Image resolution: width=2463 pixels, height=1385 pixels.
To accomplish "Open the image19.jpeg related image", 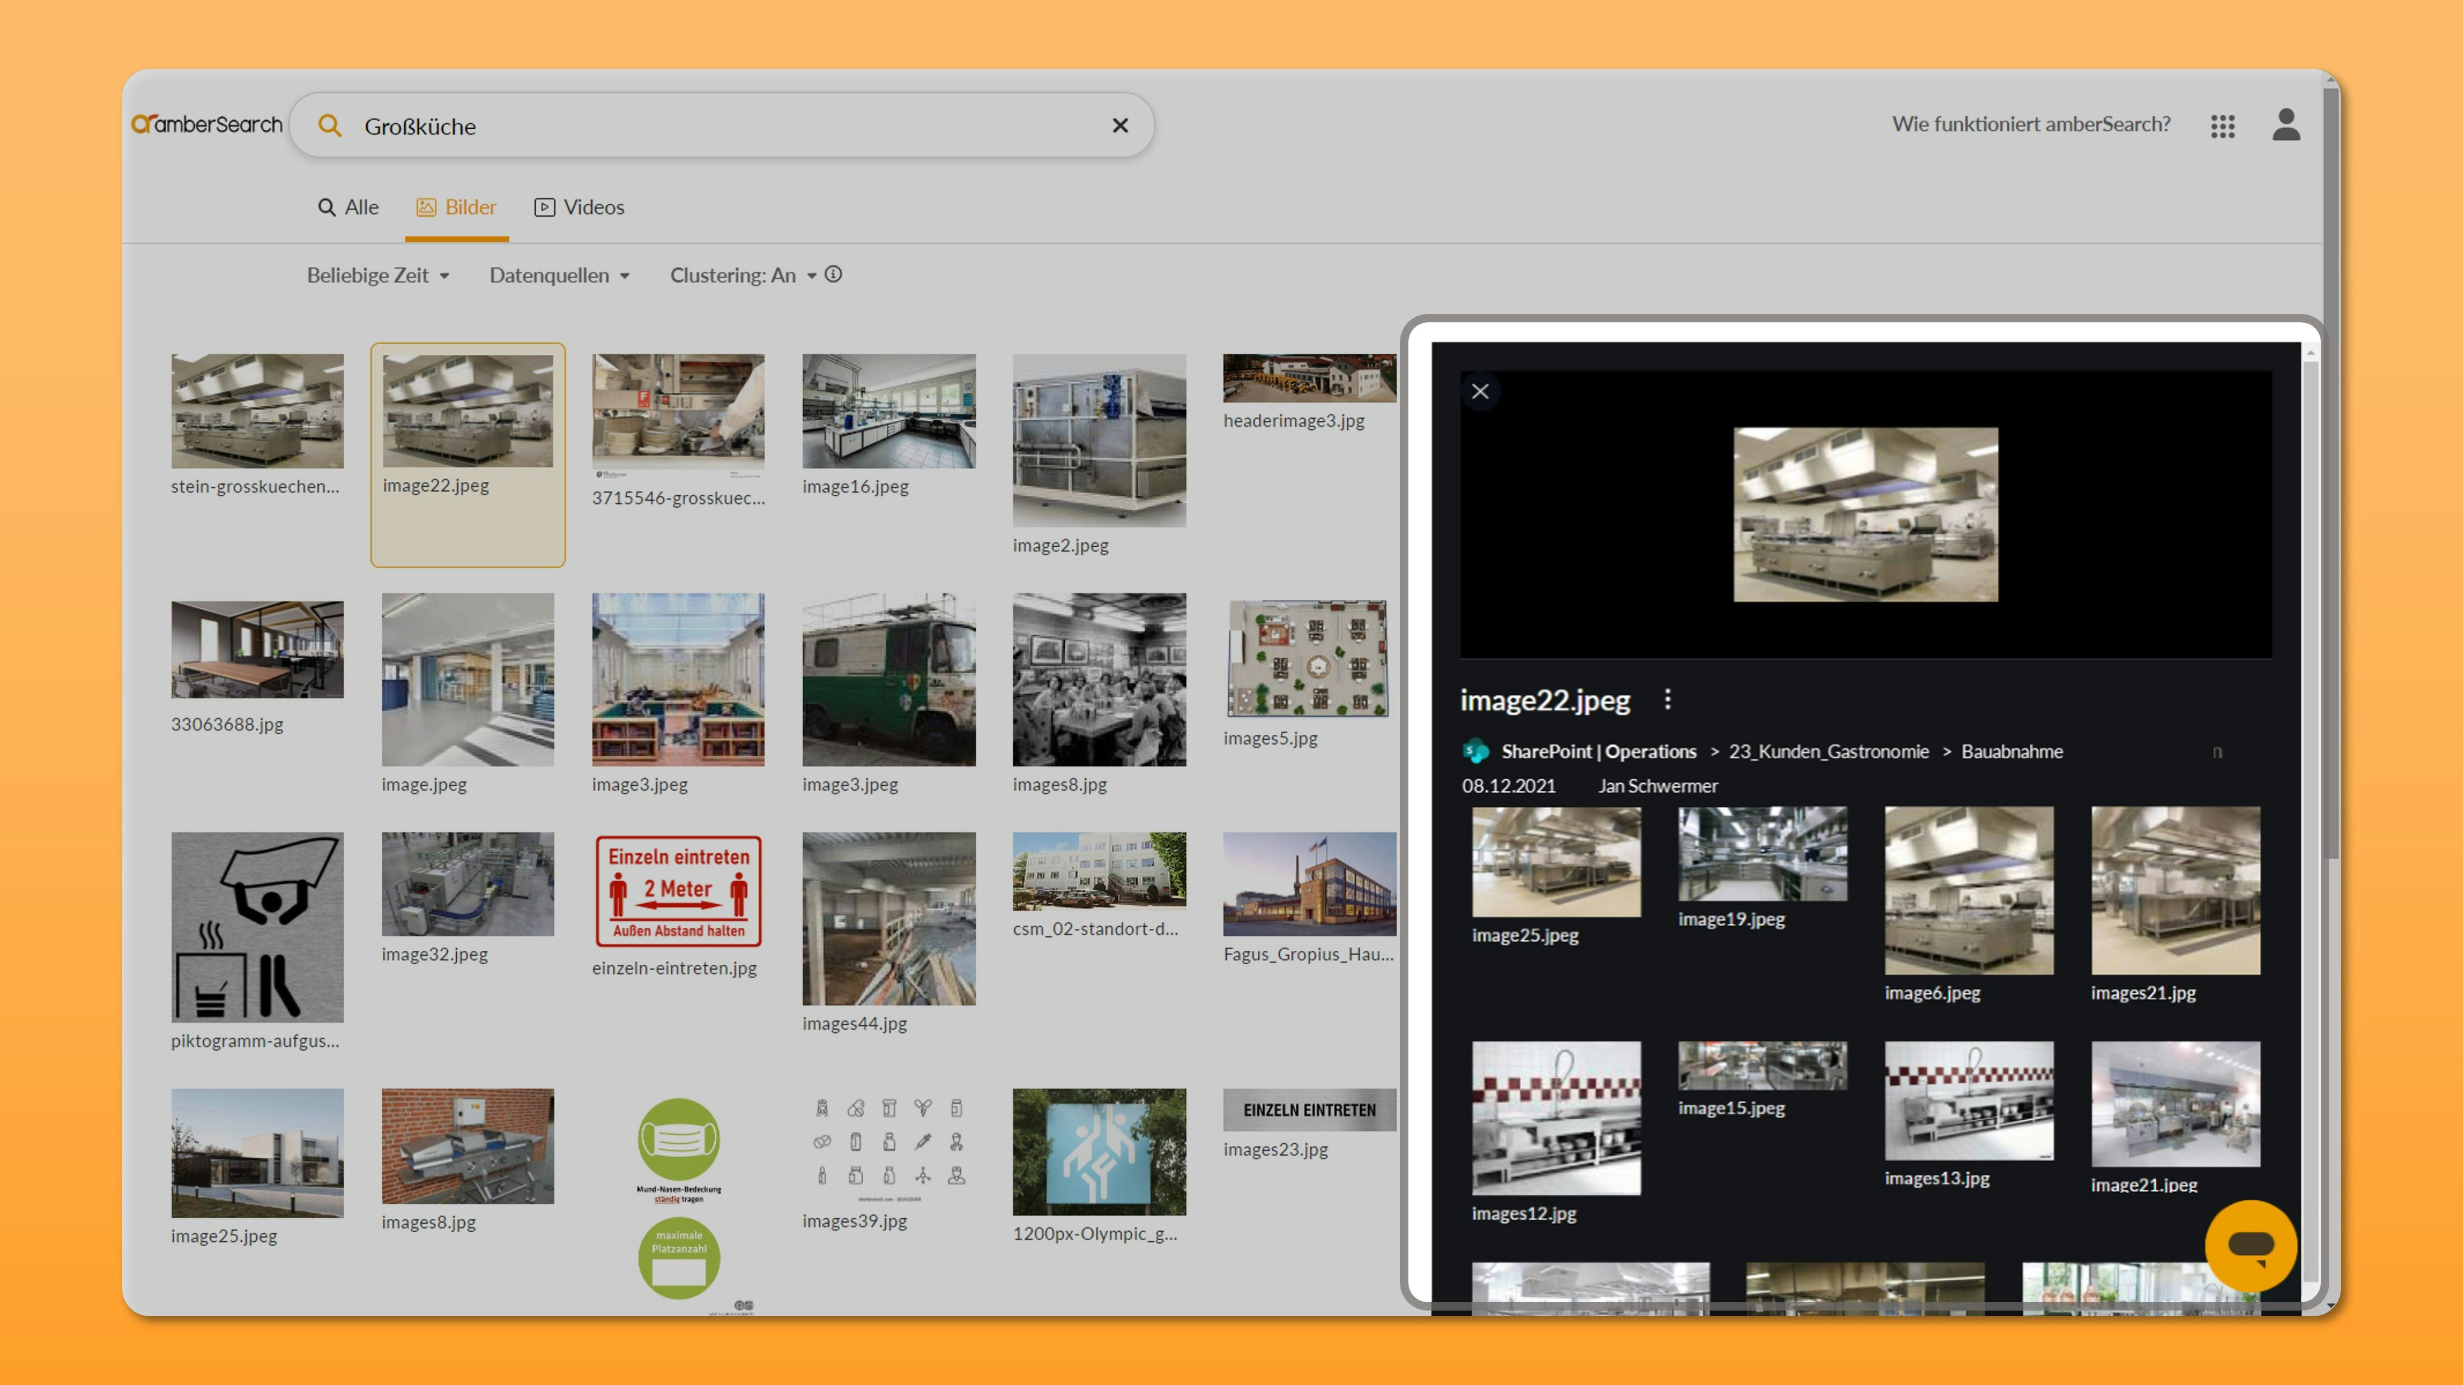I will [x=1763, y=853].
